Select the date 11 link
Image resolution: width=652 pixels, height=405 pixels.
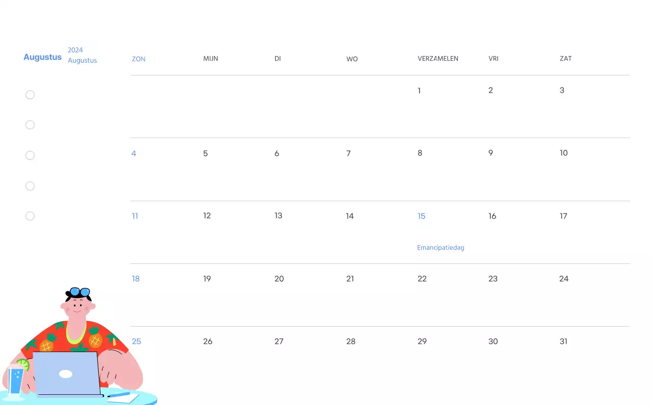pyautogui.click(x=134, y=216)
